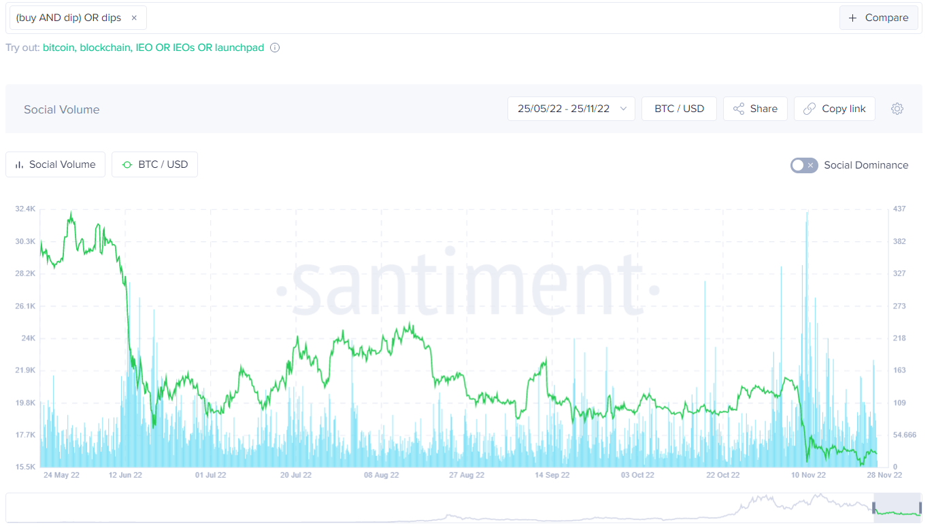The height and width of the screenshot is (530, 934).
Task: Click the info icon next to suggested searches
Action: 274,48
